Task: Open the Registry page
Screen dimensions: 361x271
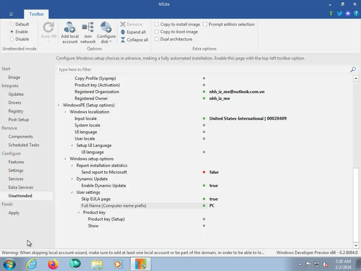Action: pyautogui.click(x=16, y=111)
